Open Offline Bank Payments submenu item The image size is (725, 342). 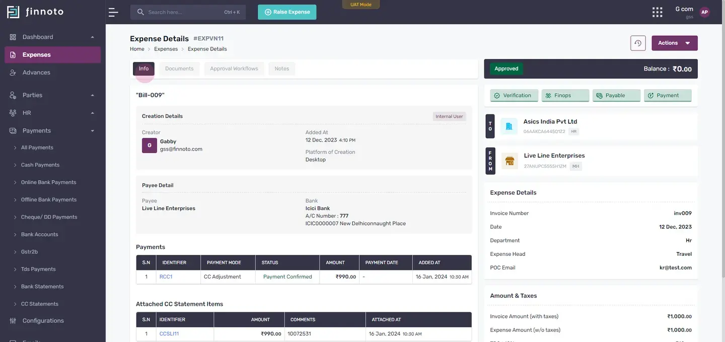[x=49, y=200]
